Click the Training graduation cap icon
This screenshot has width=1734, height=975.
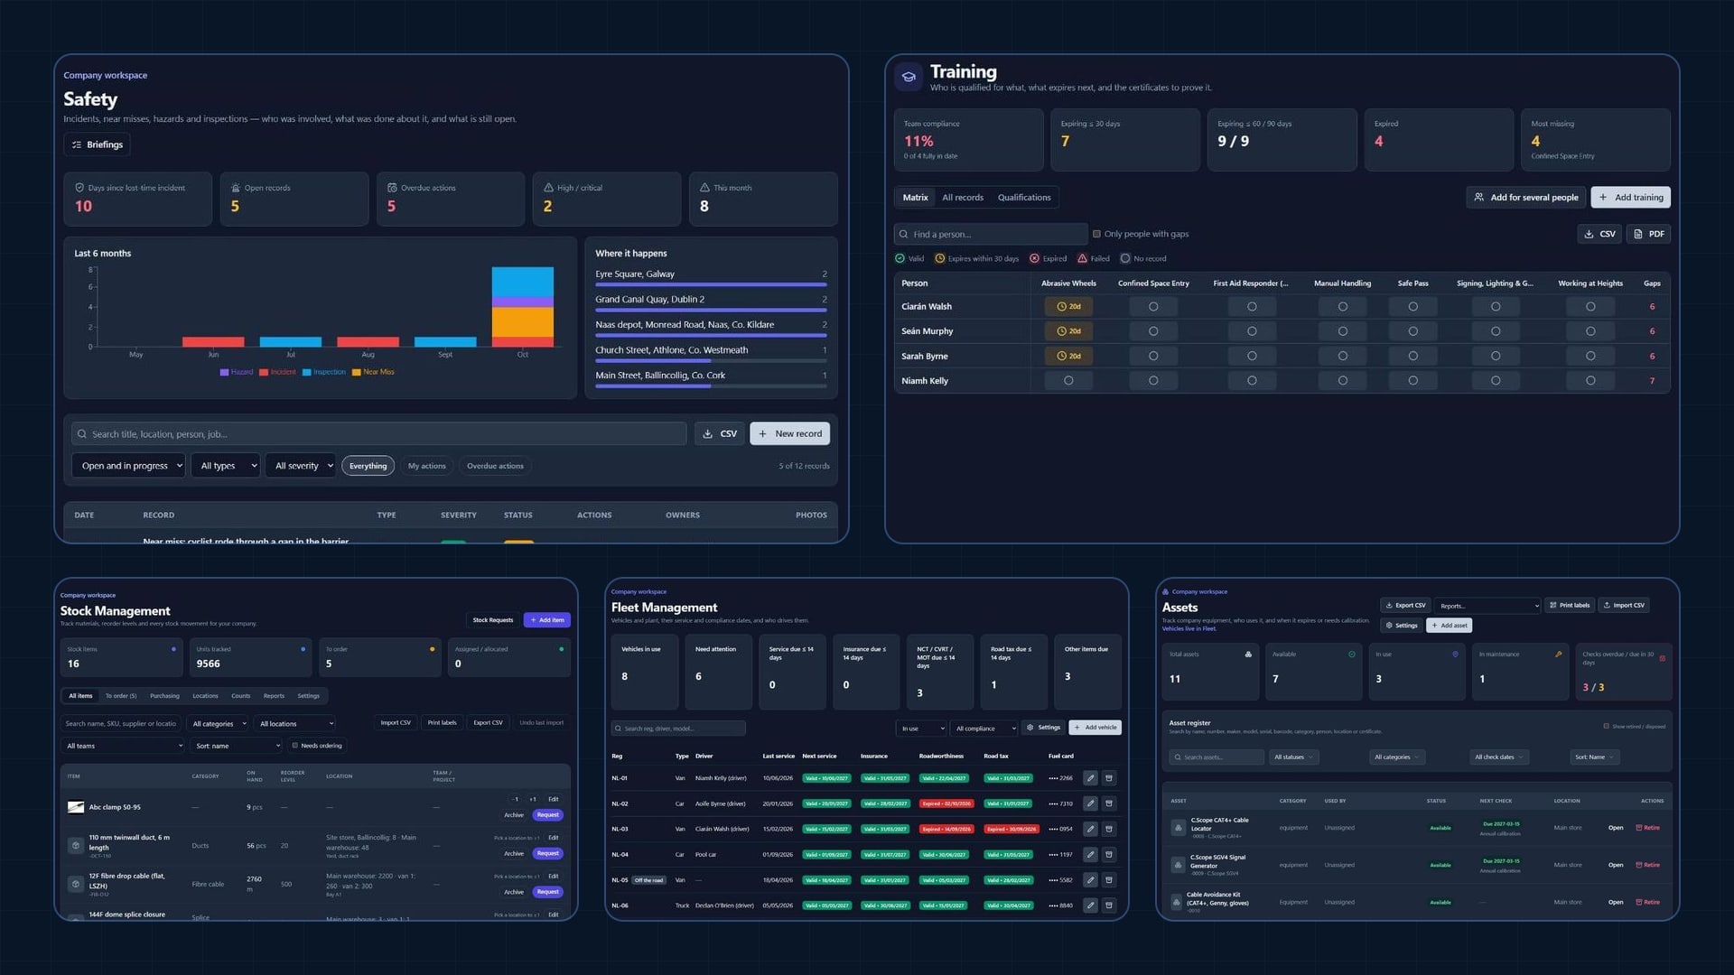click(x=909, y=78)
